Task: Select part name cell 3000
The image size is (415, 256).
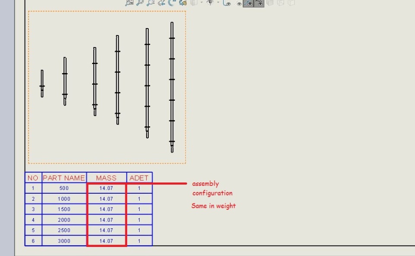Action: 64,241
